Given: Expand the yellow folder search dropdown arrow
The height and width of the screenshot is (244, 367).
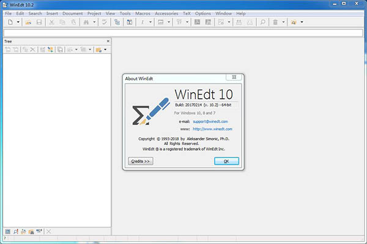Looking at the screenshot, I should click(x=302, y=22).
